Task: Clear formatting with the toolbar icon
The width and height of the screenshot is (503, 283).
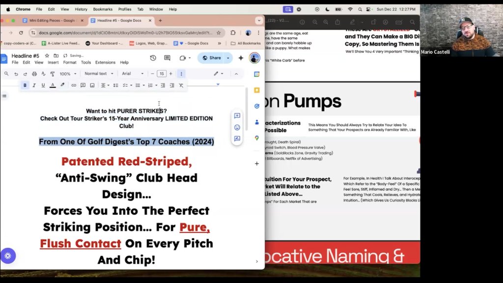Action: click(x=181, y=85)
